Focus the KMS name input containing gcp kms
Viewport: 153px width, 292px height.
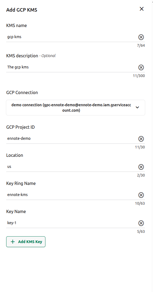(72, 37)
